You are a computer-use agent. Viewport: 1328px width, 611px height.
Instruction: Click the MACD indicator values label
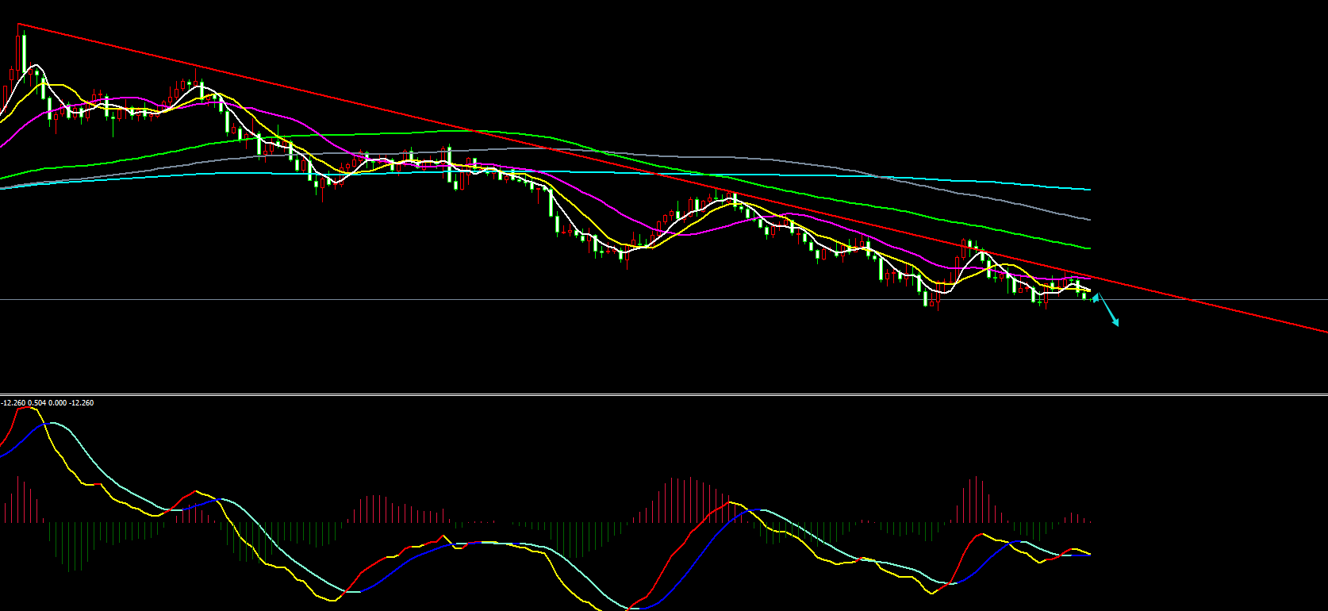[x=48, y=403]
